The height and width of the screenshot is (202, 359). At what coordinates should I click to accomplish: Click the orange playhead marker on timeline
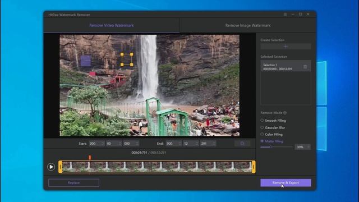90,157
